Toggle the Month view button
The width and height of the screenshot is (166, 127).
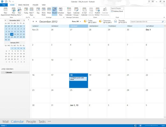point(55,11)
